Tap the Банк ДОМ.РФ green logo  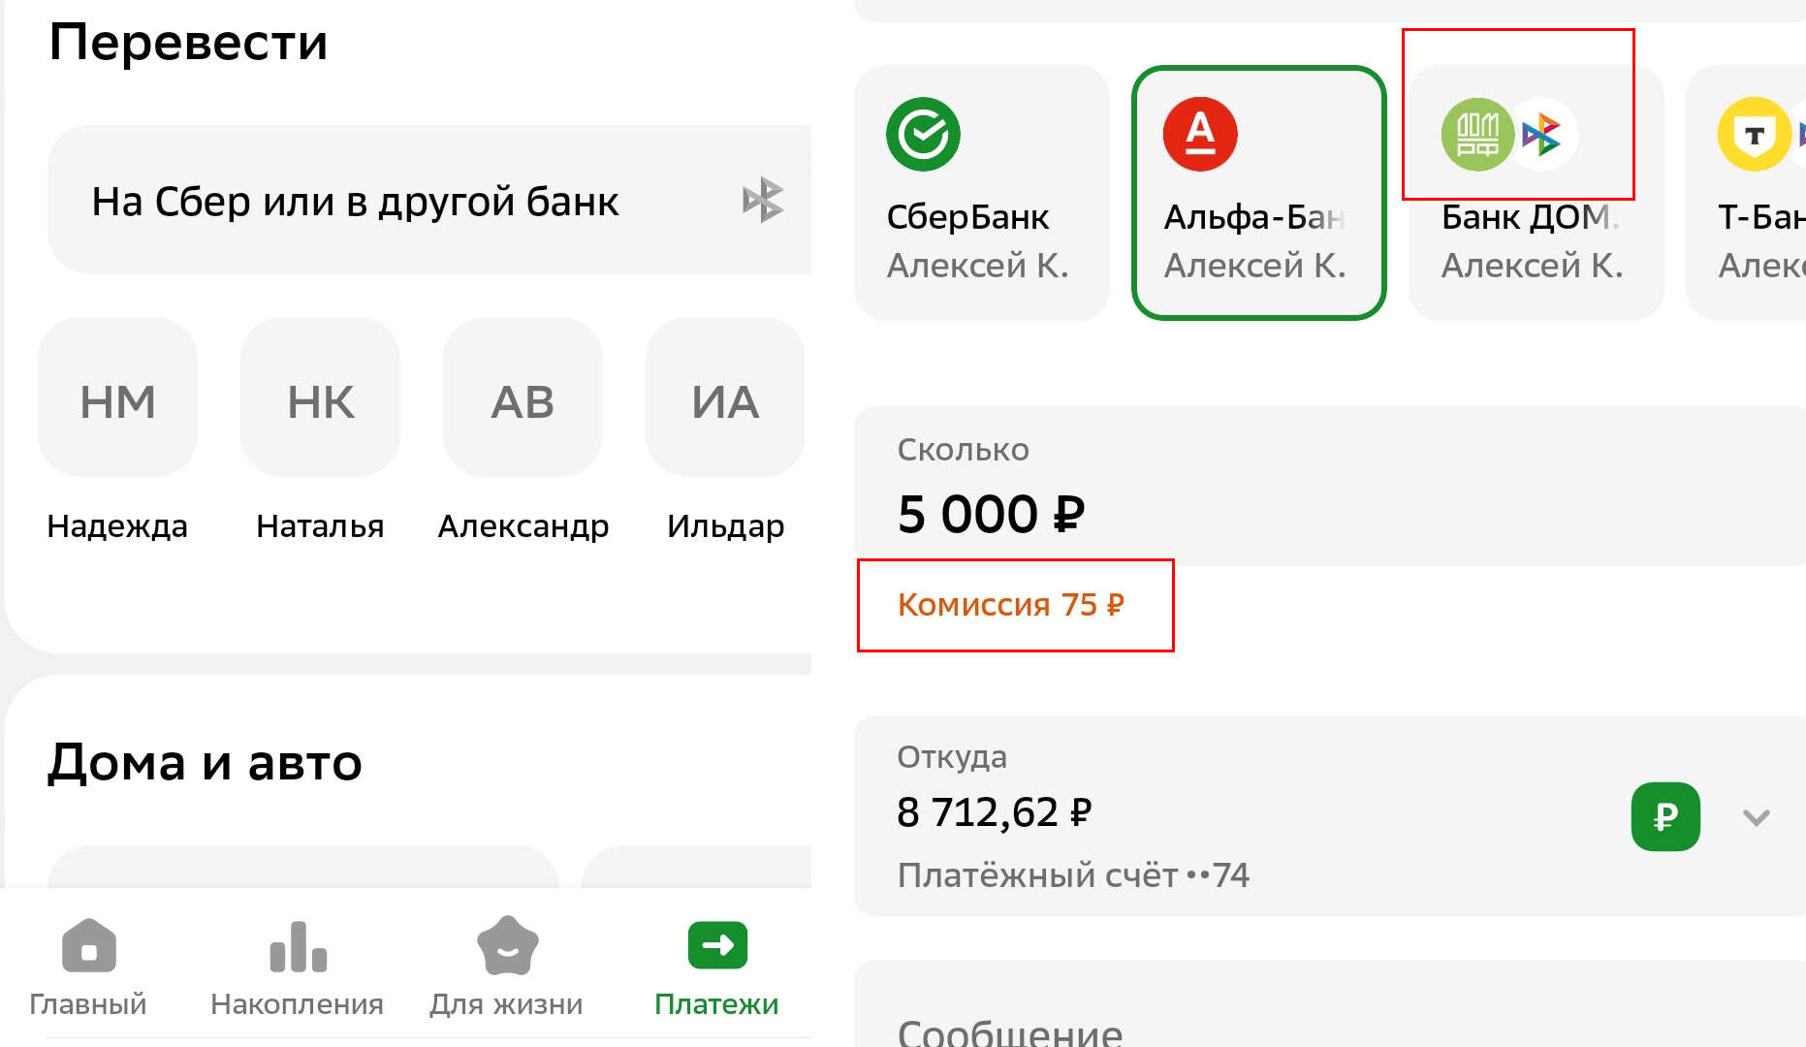[1477, 135]
